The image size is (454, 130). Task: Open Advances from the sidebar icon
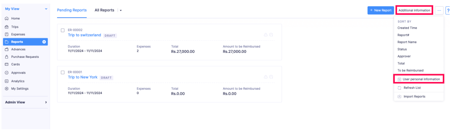pos(6,49)
